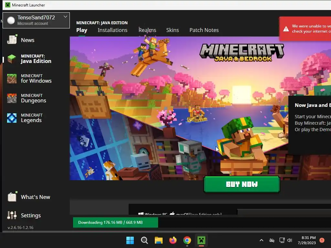331x248 pixels.
Task: Click the Minecraft Java & Bedrock logo
Action: [x=242, y=53]
